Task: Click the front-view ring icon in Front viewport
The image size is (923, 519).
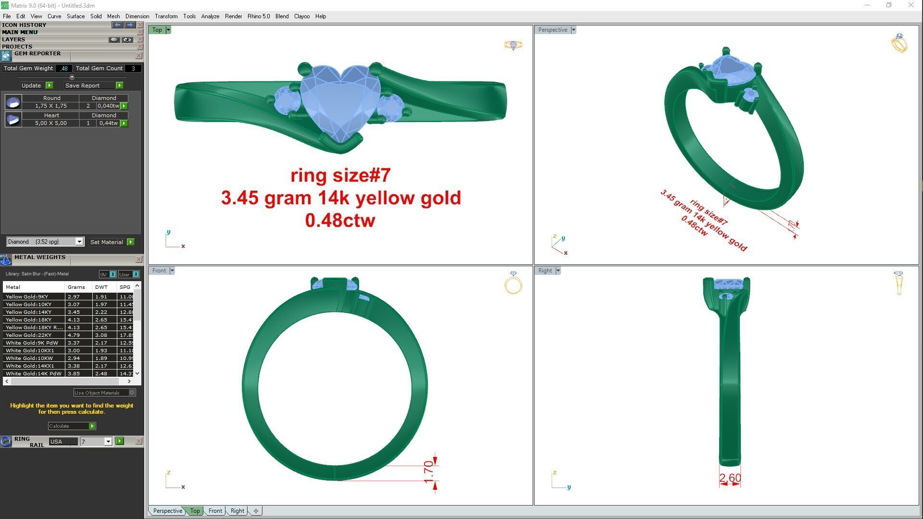Action: pyautogui.click(x=513, y=283)
